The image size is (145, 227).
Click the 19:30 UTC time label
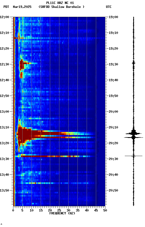(x=113, y=64)
